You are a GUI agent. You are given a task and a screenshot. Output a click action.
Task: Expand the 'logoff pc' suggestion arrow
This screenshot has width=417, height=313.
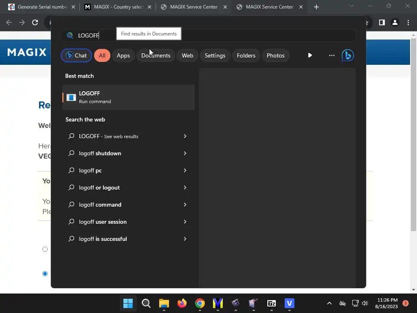coord(185,170)
